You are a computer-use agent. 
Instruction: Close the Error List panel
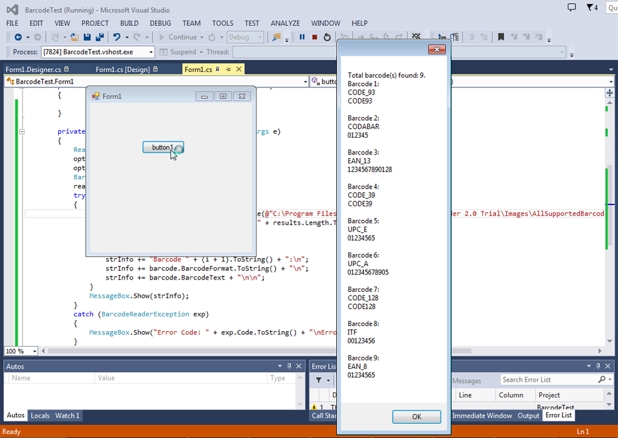pos(608,366)
